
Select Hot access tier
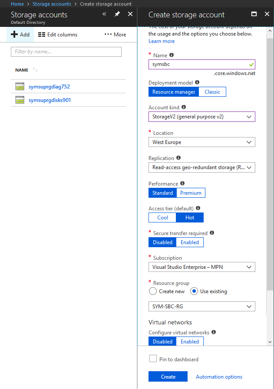click(190, 218)
